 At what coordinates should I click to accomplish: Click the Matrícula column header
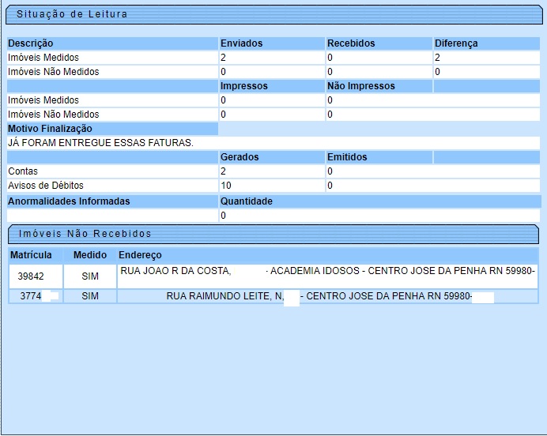pos(31,255)
